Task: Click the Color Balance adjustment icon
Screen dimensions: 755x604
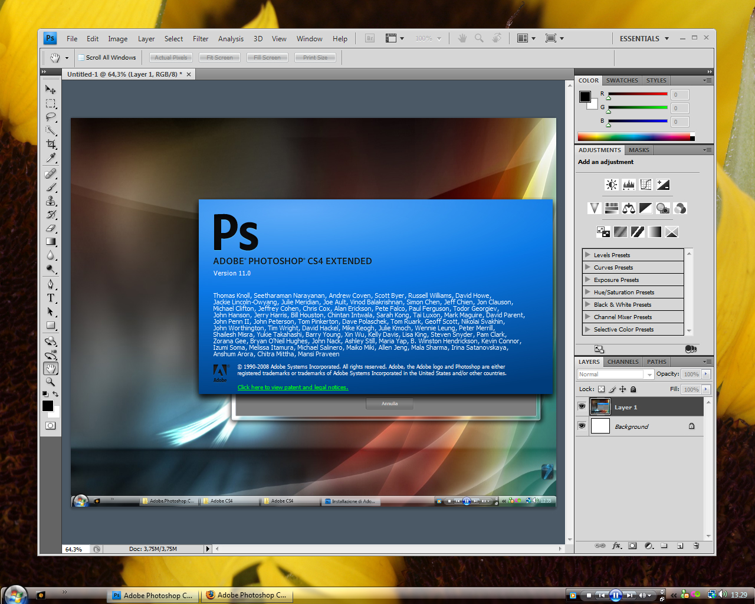Action: point(629,208)
